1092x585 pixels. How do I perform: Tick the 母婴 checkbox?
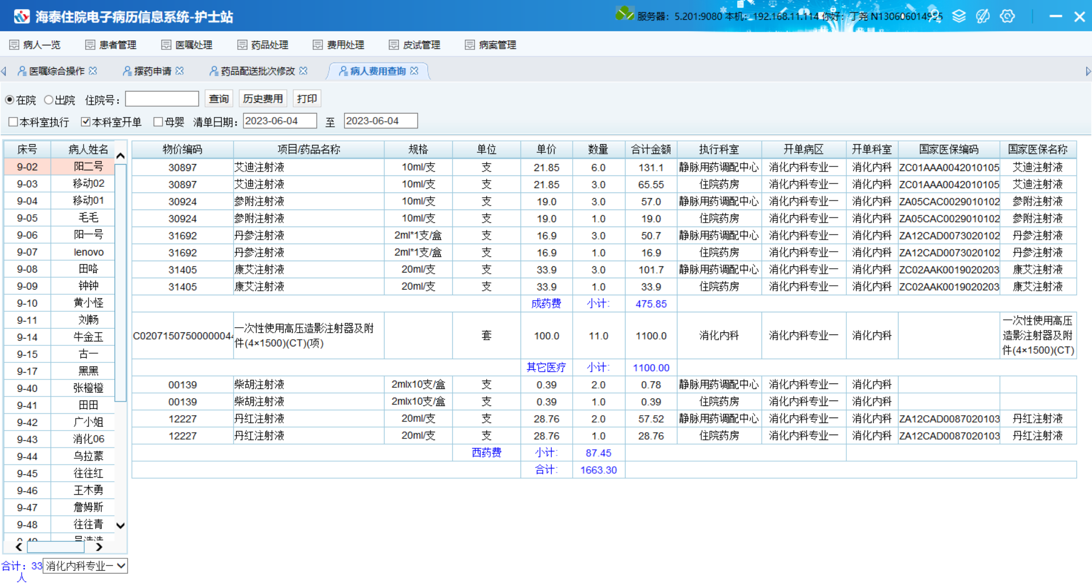tap(158, 122)
